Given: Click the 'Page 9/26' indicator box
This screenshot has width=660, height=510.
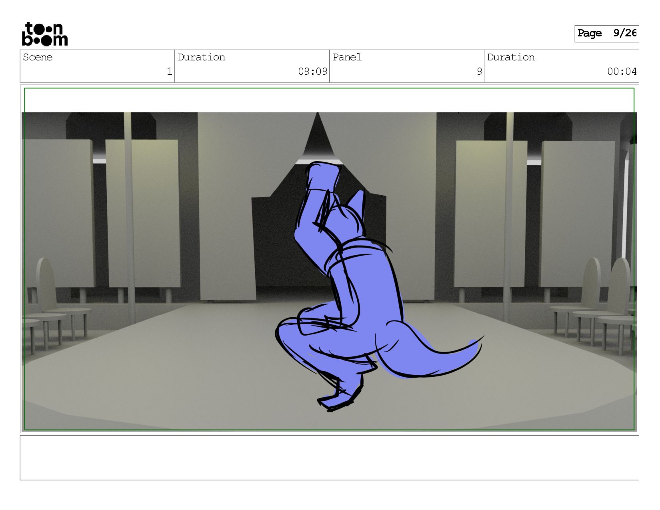Looking at the screenshot, I should click(606, 34).
